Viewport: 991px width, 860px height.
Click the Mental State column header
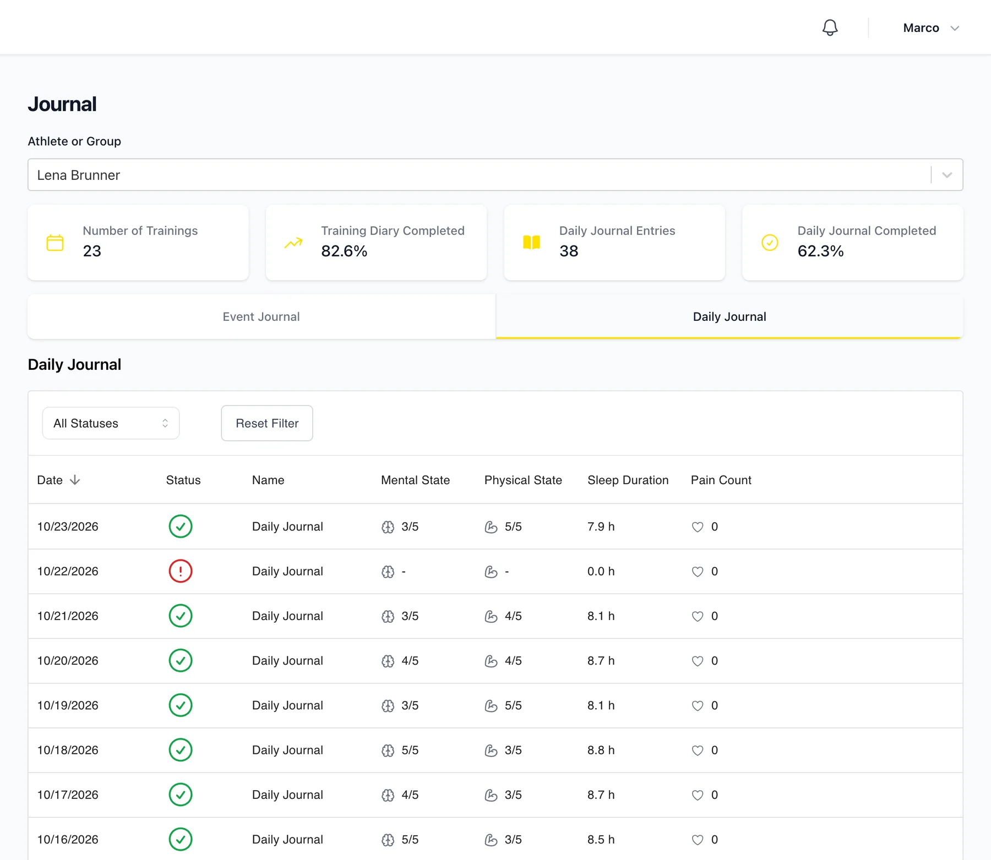point(415,480)
